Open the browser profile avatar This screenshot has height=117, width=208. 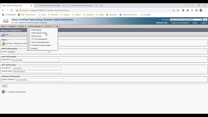tap(201, 10)
